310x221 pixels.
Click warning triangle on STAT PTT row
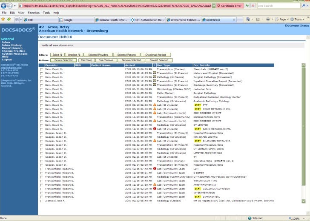tap(155, 105)
